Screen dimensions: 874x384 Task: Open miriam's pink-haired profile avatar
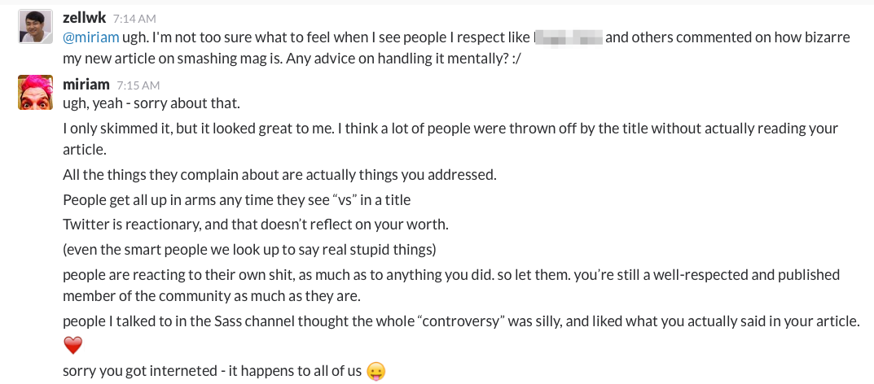pos(34,91)
